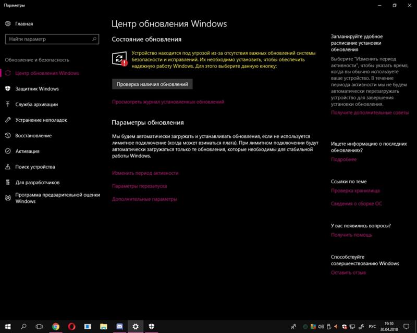Click the search magnifier in Найти параметр box
Image resolution: width=417 pixels, height=333 pixels.
94,39
